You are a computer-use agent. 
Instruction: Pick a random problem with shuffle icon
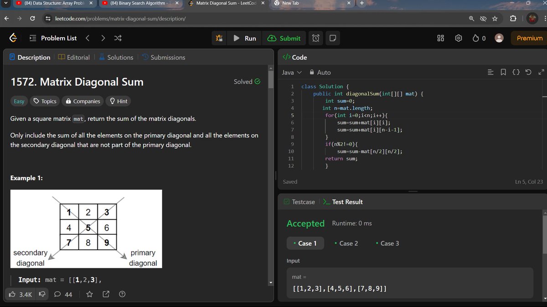point(118,38)
